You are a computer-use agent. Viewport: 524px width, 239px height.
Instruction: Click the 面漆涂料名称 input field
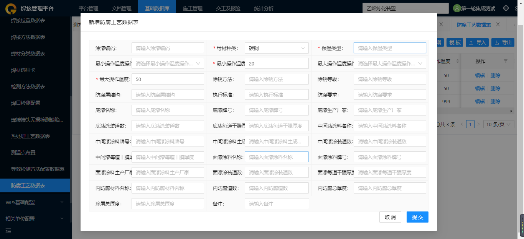click(x=277, y=157)
